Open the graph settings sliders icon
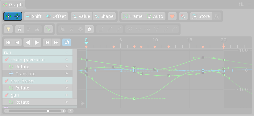Viewport: 254px width, 116px height. pos(241,4)
